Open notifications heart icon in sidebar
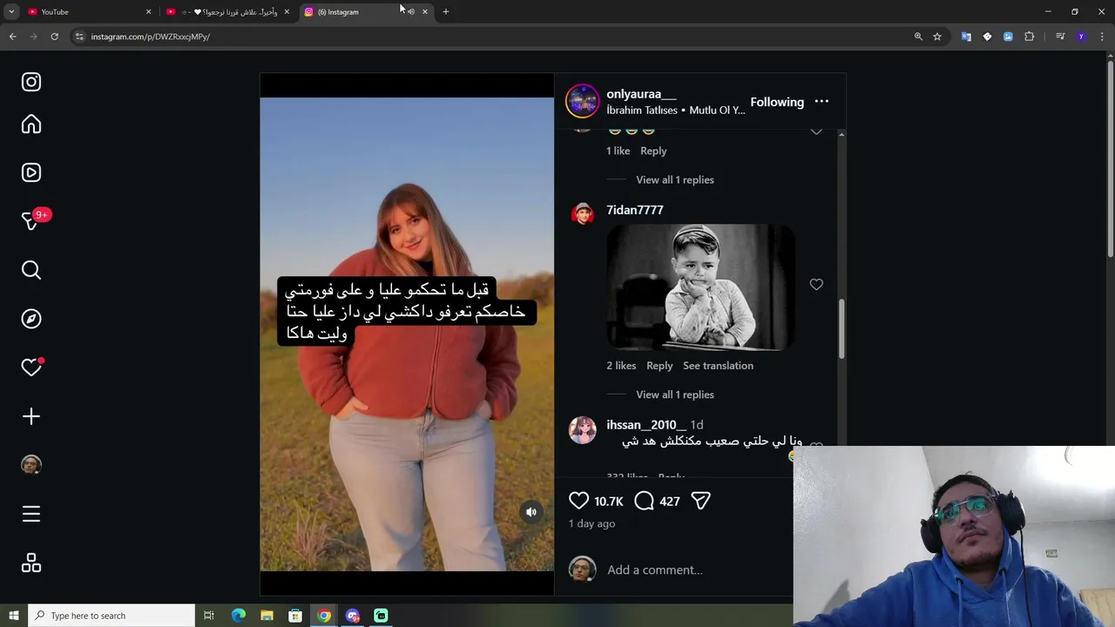1115x627 pixels. click(x=31, y=367)
